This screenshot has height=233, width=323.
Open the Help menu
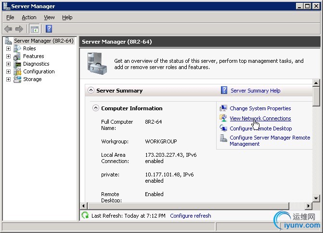(67, 17)
